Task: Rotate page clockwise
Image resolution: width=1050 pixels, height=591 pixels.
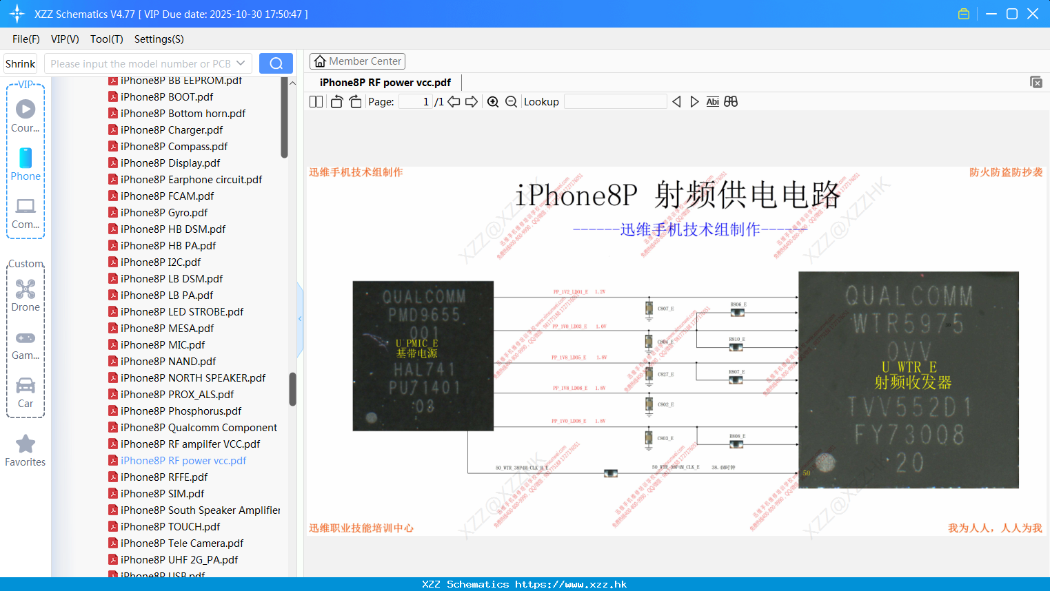Action: tap(356, 102)
